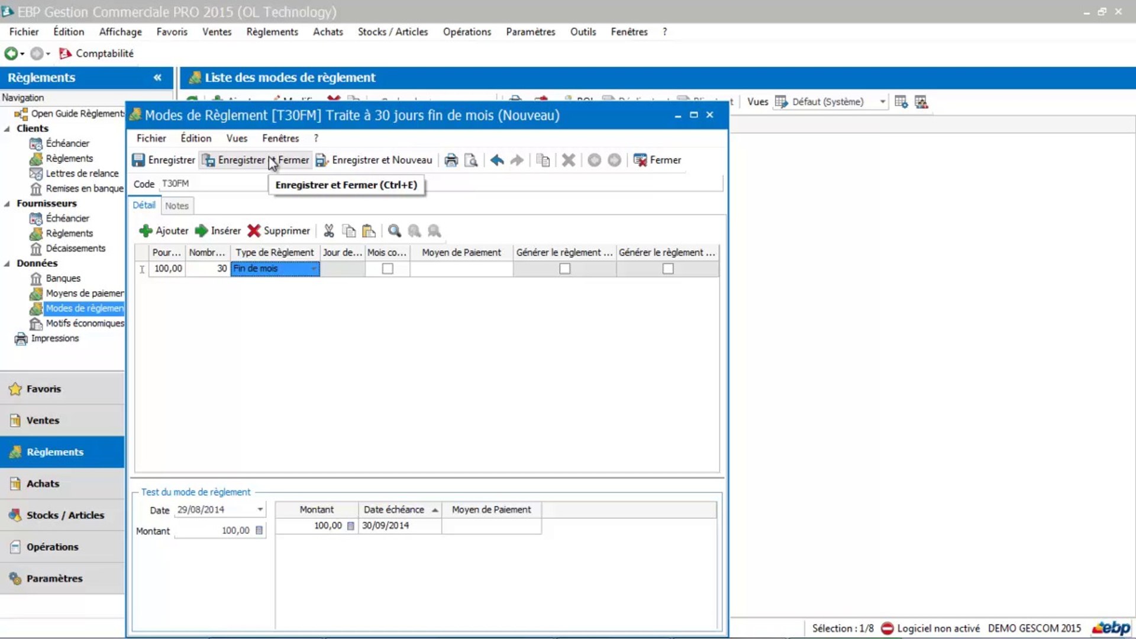Open the Vues Défaut (Système) dropdown
Screen dimensions: 1136x639
click(x=882, y=102)
